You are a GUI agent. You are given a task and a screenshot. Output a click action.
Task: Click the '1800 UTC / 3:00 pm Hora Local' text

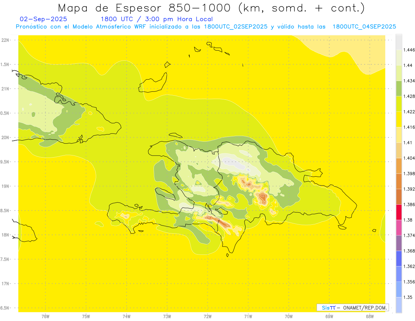tap(157, 19)
